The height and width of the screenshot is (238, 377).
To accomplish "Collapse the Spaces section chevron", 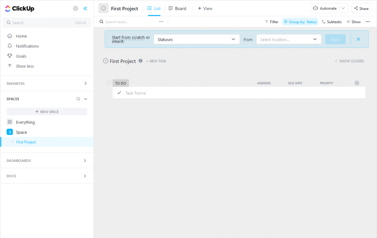I will [85, 99].
